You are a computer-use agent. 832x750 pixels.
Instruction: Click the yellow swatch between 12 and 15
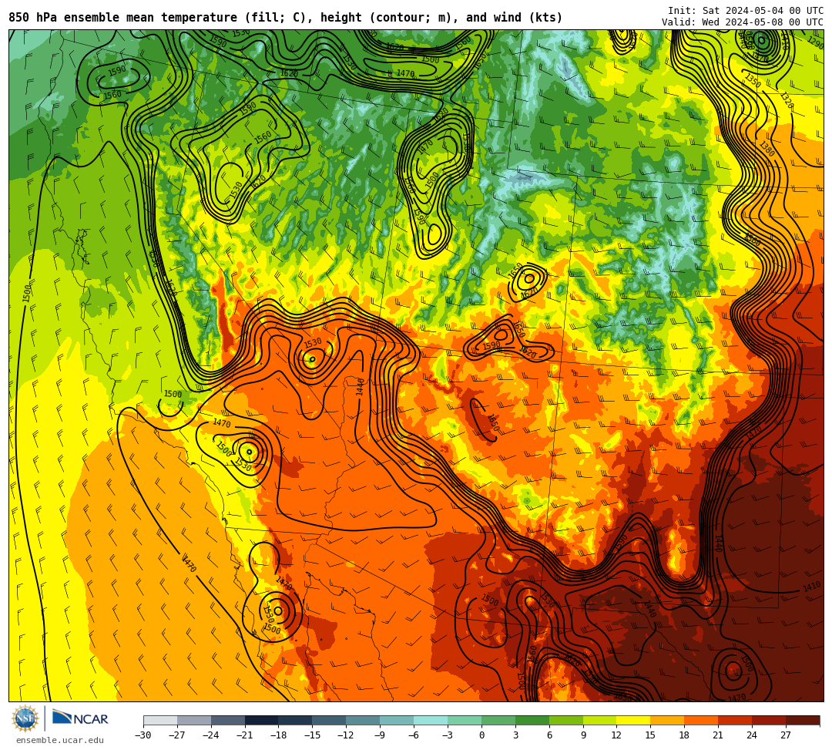tap(633, 720)
